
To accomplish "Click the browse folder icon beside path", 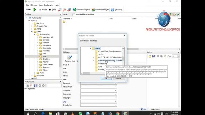I will point(174,14).
